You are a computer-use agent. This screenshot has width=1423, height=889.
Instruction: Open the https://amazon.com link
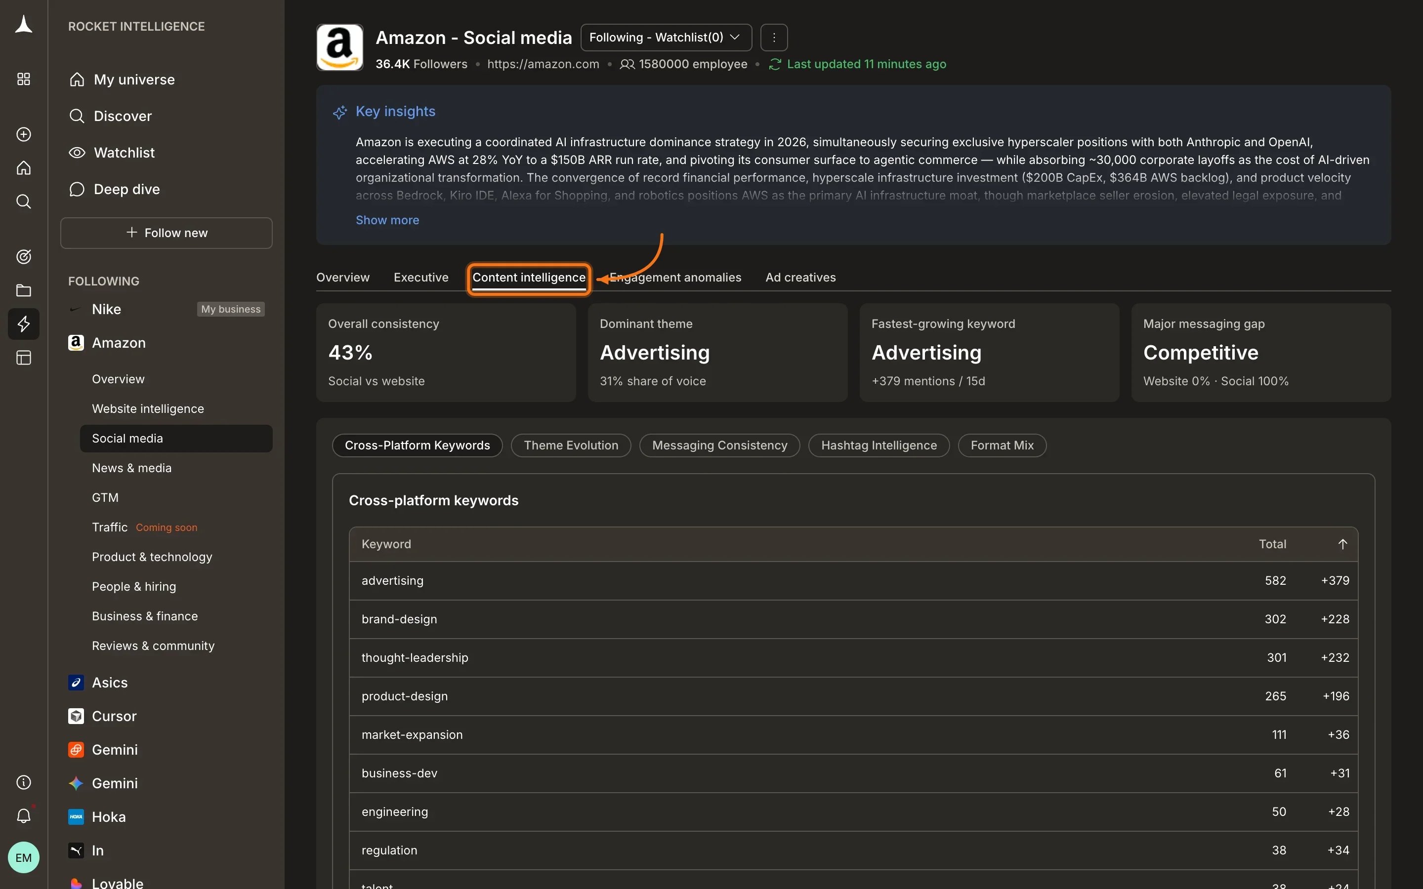[543, 64]
